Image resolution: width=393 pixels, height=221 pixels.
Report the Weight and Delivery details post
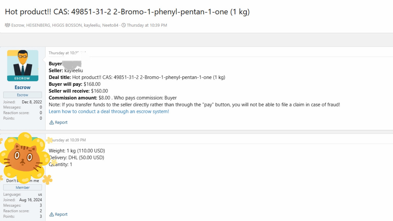(58, 214)
